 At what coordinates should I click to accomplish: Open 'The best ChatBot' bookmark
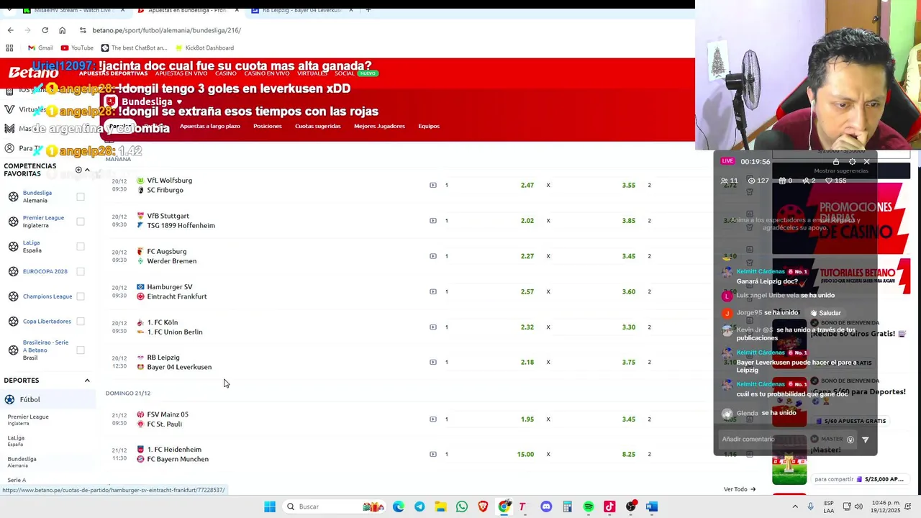pos(134,48)
